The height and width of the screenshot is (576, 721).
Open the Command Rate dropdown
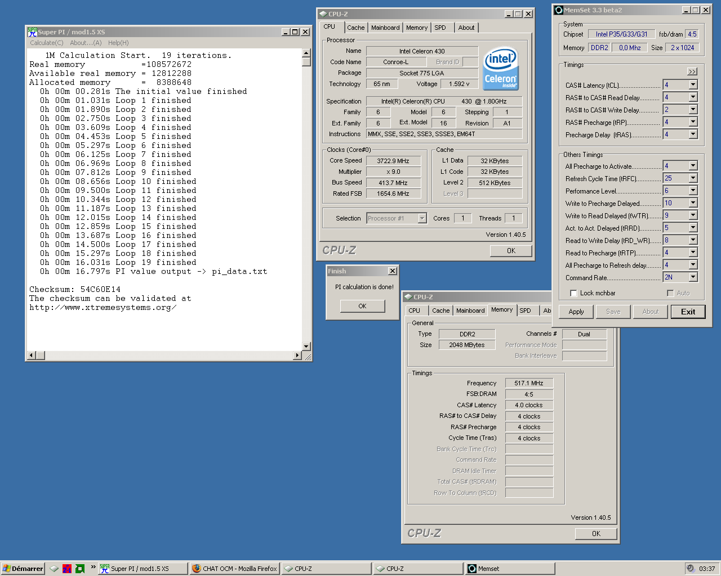pyautogui.click(x=693, y=277)
